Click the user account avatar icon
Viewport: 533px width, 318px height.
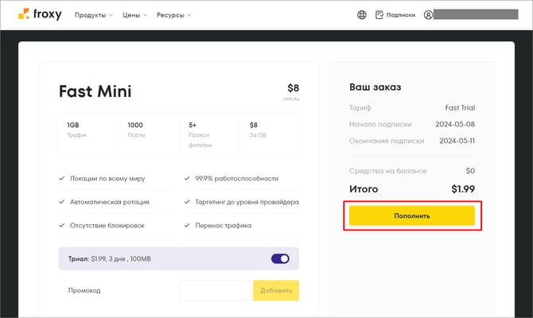point(428,15)
